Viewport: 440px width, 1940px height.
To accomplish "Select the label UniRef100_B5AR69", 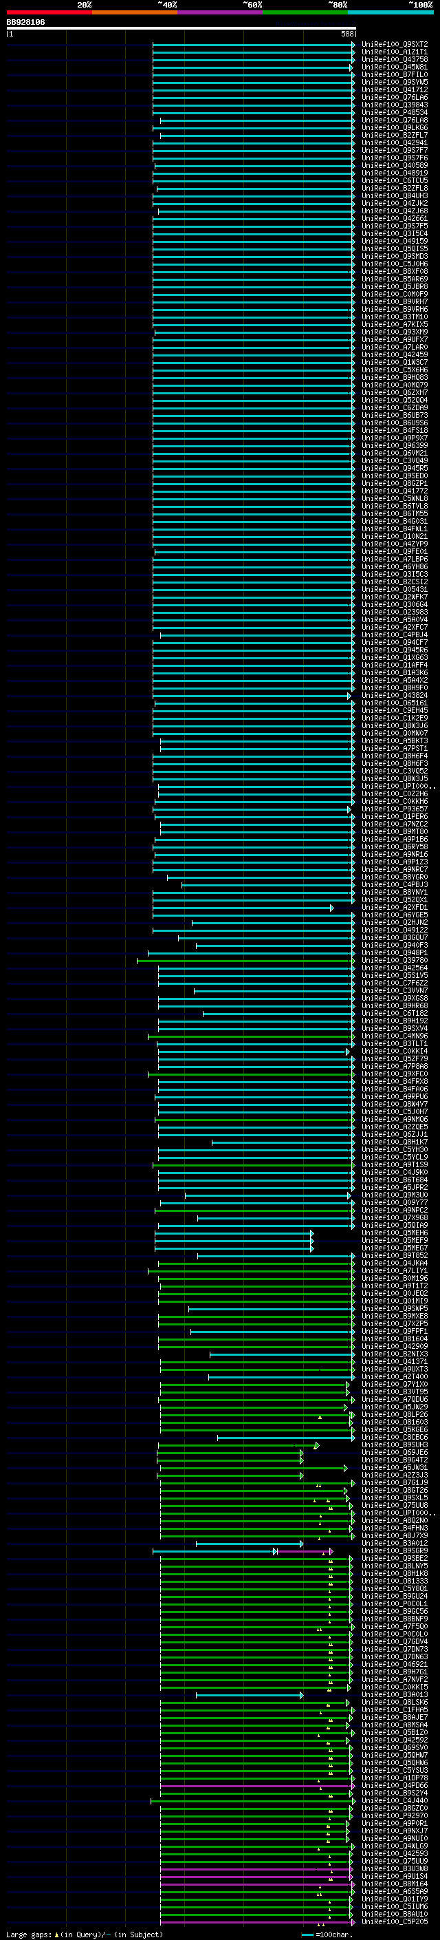I will pos(395,279).
